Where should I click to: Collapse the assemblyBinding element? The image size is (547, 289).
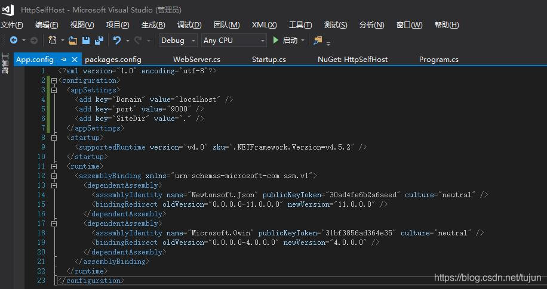coord(54,176)
